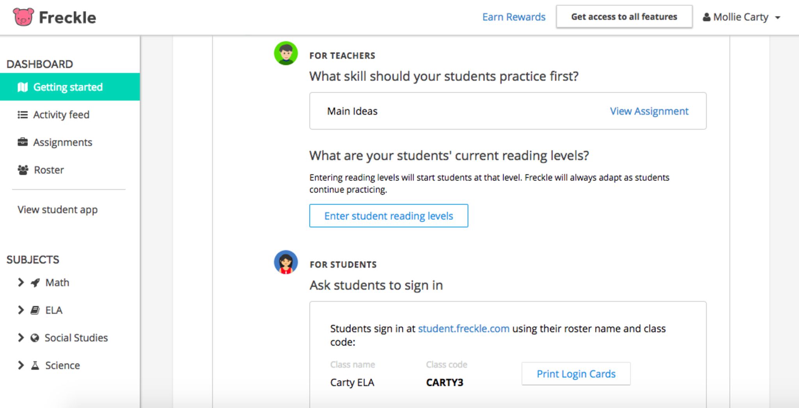The width and height of the screenshot is (799, 408).
Task: Click the Activity feed list icon
Action: (23, 115)
